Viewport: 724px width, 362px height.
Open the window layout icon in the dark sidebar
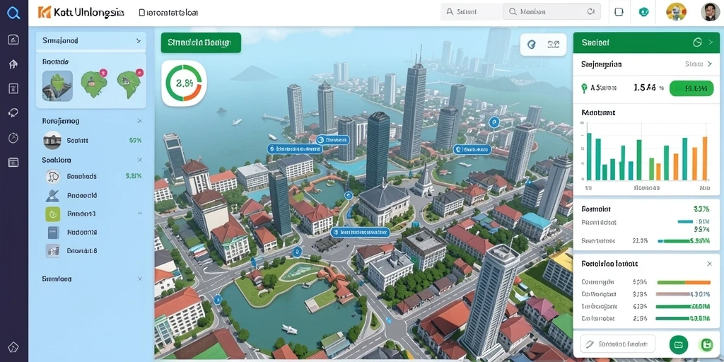tap(13, 162)
